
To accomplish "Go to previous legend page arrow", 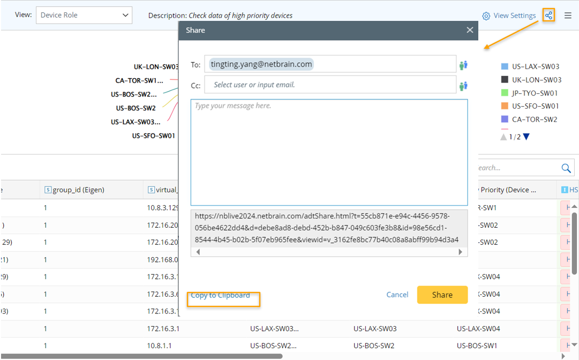I will click(x=503, y=137).
